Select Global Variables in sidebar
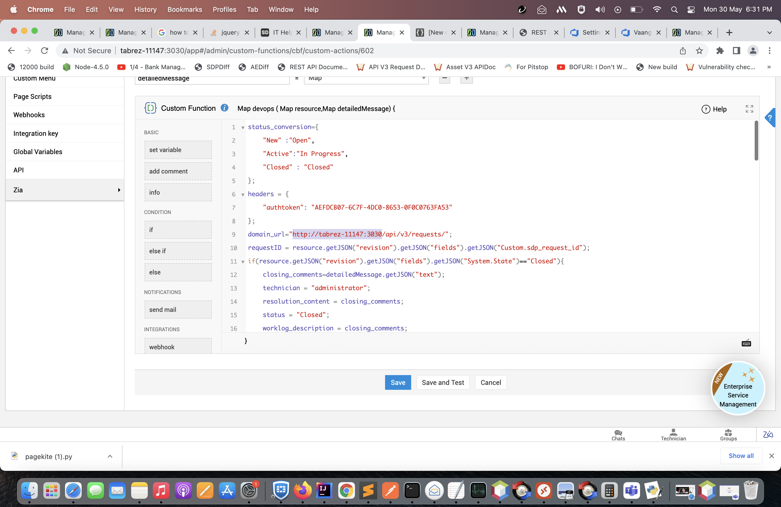This screenshot has height=507, width=781. tap(38, 152)
